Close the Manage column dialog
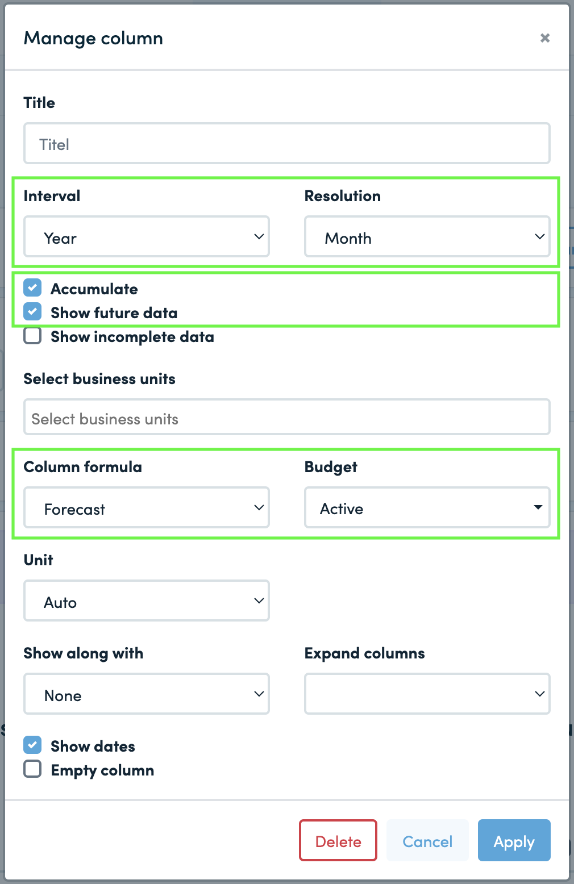Image resolution: width=574 pixels, height=884 pixels. (x=544, y=38)
